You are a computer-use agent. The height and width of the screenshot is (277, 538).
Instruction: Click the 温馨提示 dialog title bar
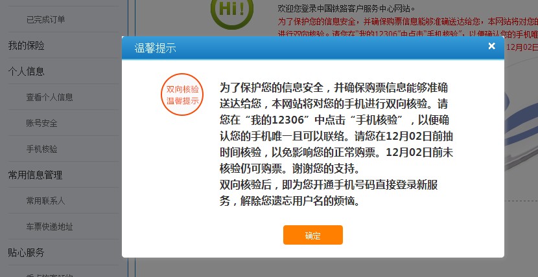tap(292, 48)
